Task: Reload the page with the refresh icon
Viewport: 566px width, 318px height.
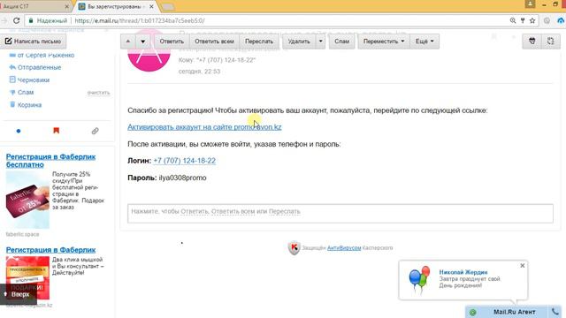Action: click(16, 20)
